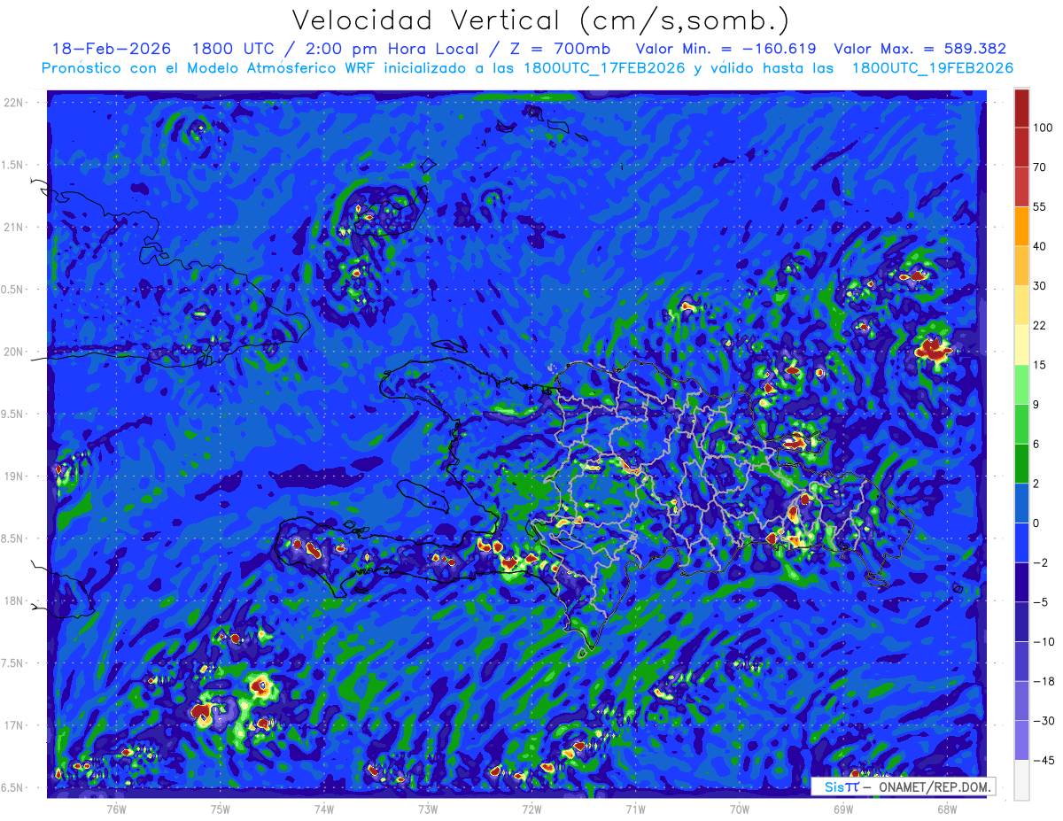Click the '71W' longitude label
This screenshot has width=1063, height=821.
tap(635, 809)
